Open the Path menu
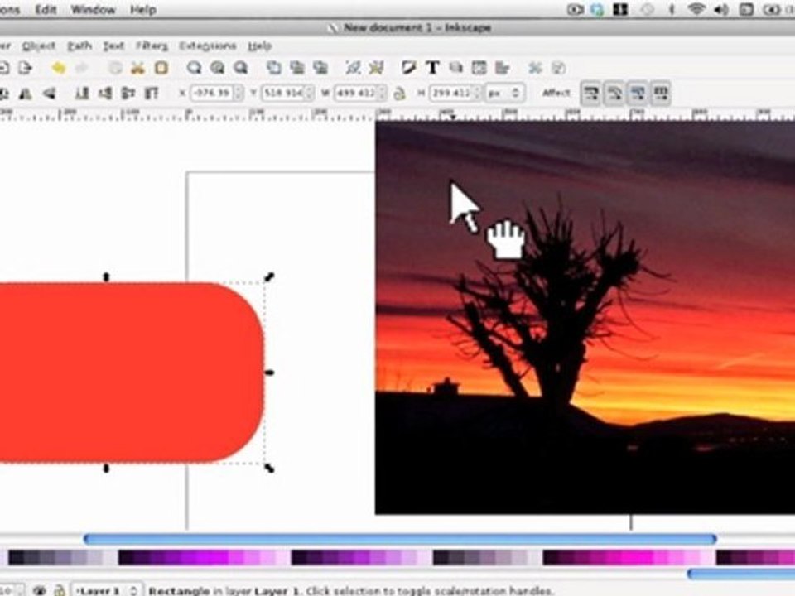Viewport: 795px width, 596px height. tap(79, 46)
